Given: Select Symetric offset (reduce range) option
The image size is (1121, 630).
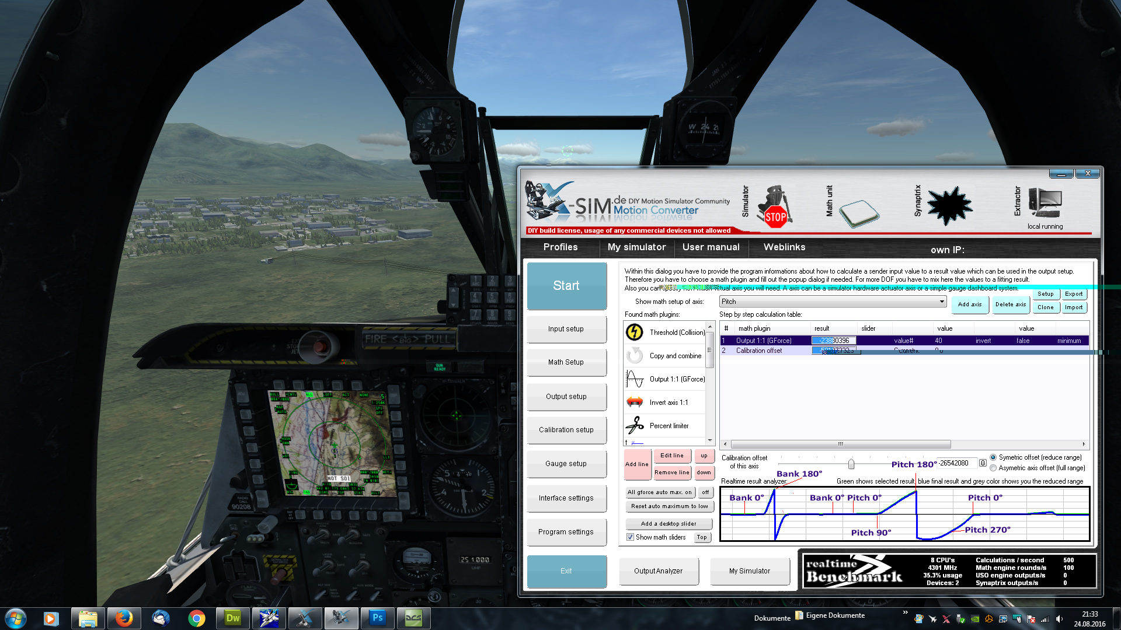Looking at the screenshot, I should click(x=993, y=457).
